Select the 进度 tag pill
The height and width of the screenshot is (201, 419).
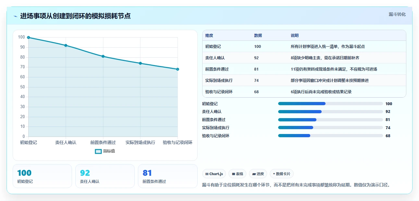[258, 174]
